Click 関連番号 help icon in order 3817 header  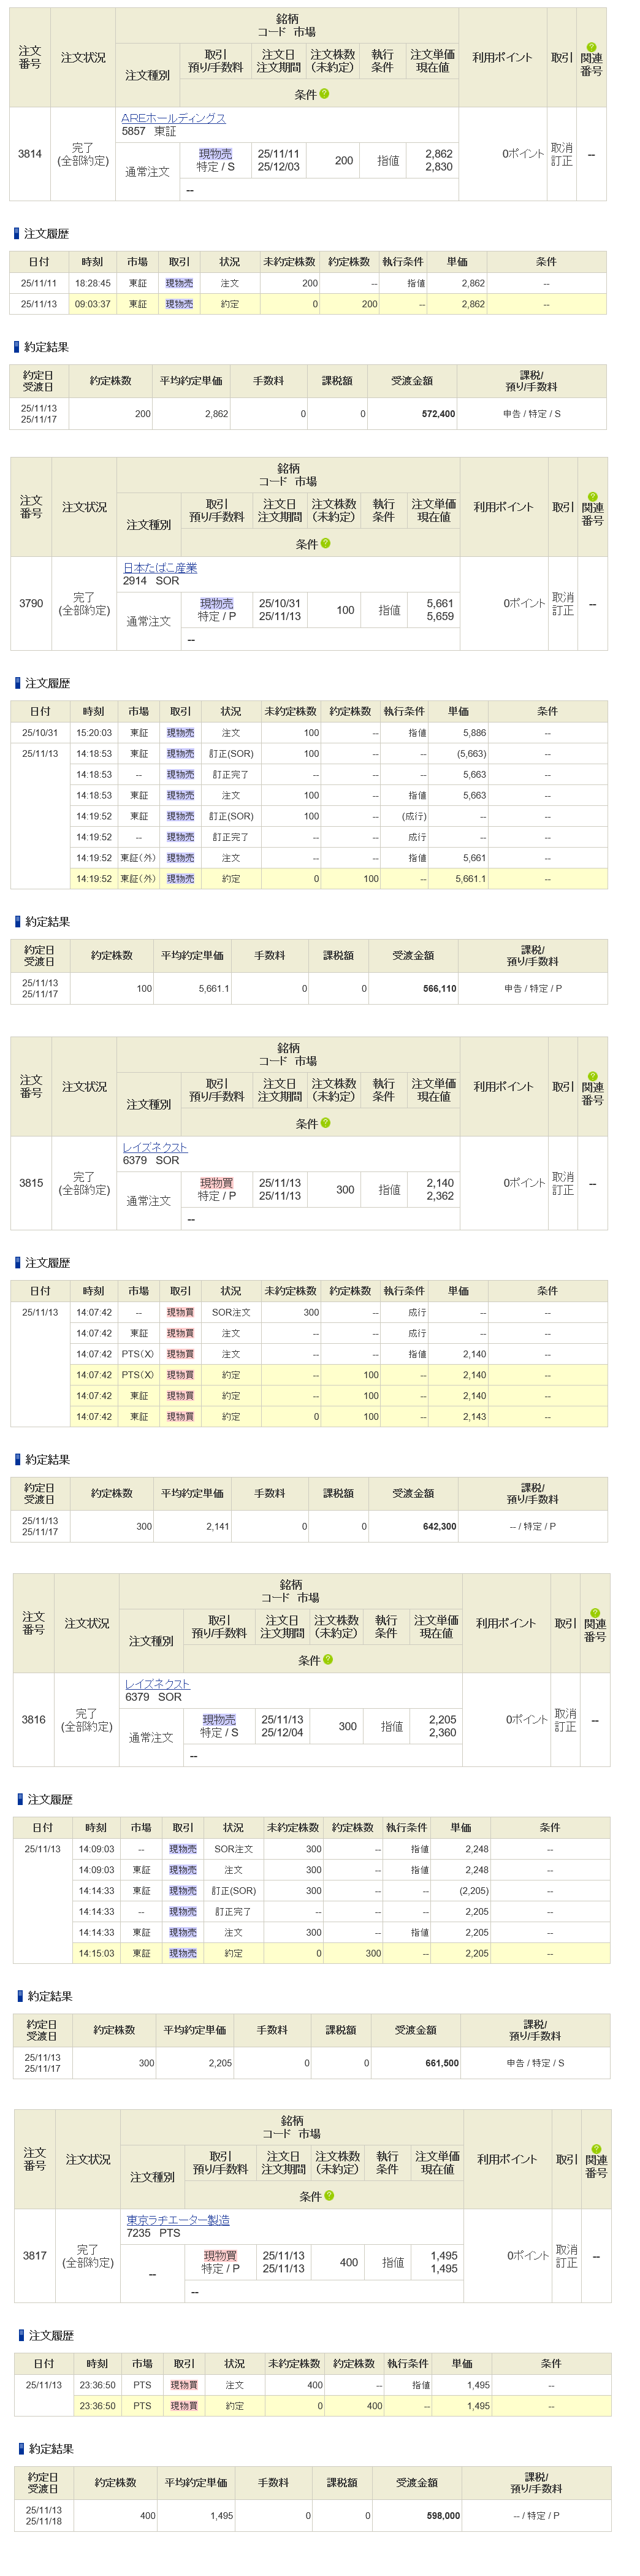[x=596, y=2148]
